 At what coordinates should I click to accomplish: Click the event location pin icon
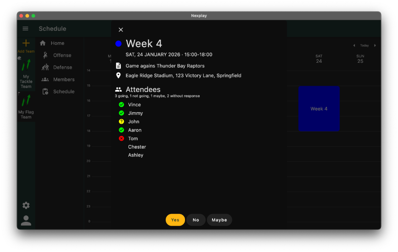[x=118, y=76]
